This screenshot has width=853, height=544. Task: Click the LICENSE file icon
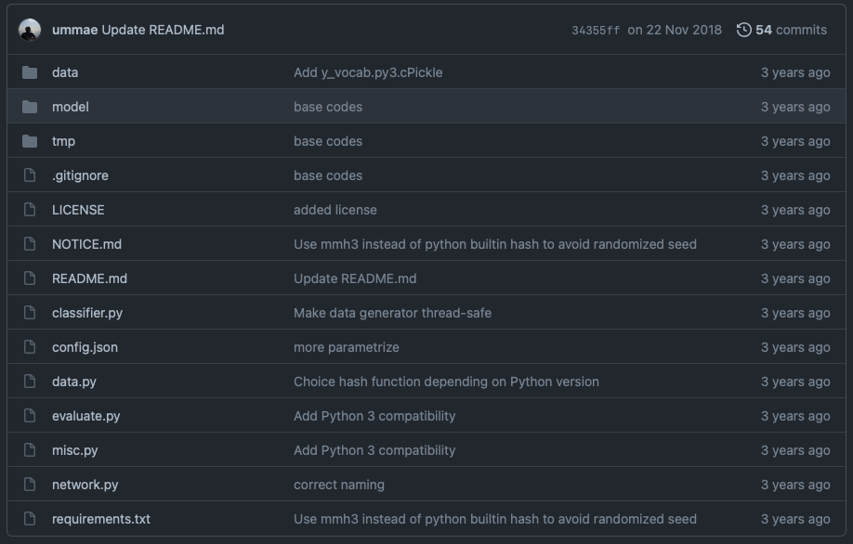(30, 210)
